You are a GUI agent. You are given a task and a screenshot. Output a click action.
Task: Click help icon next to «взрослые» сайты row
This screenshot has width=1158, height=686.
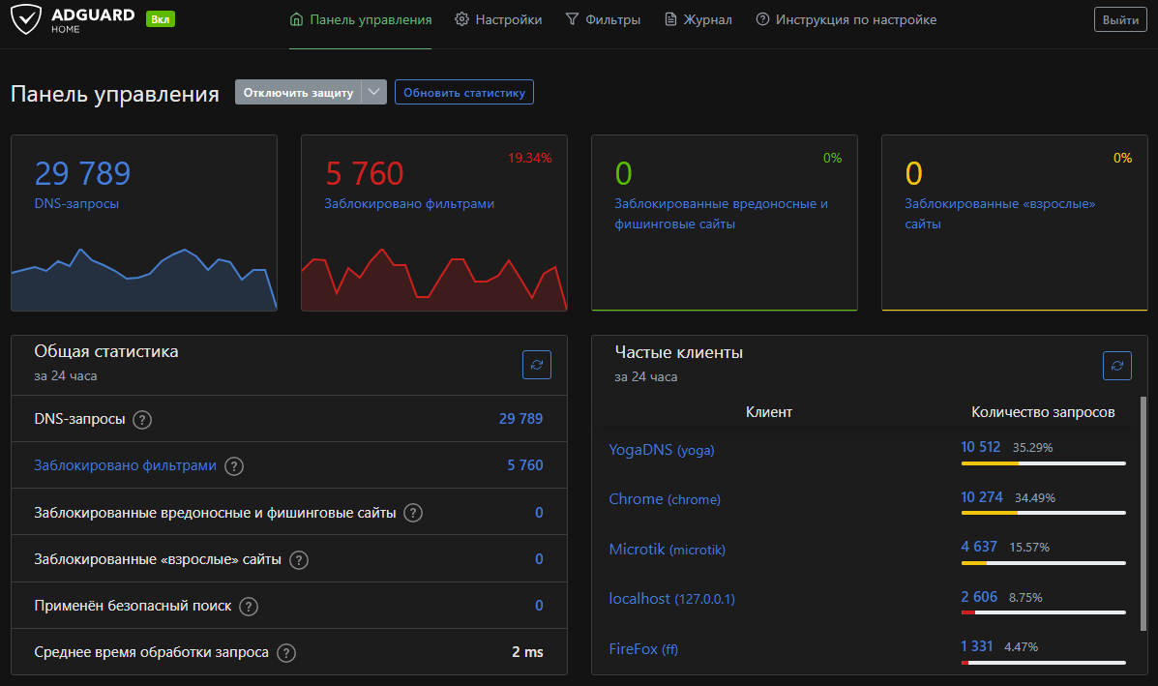(299, 560)
